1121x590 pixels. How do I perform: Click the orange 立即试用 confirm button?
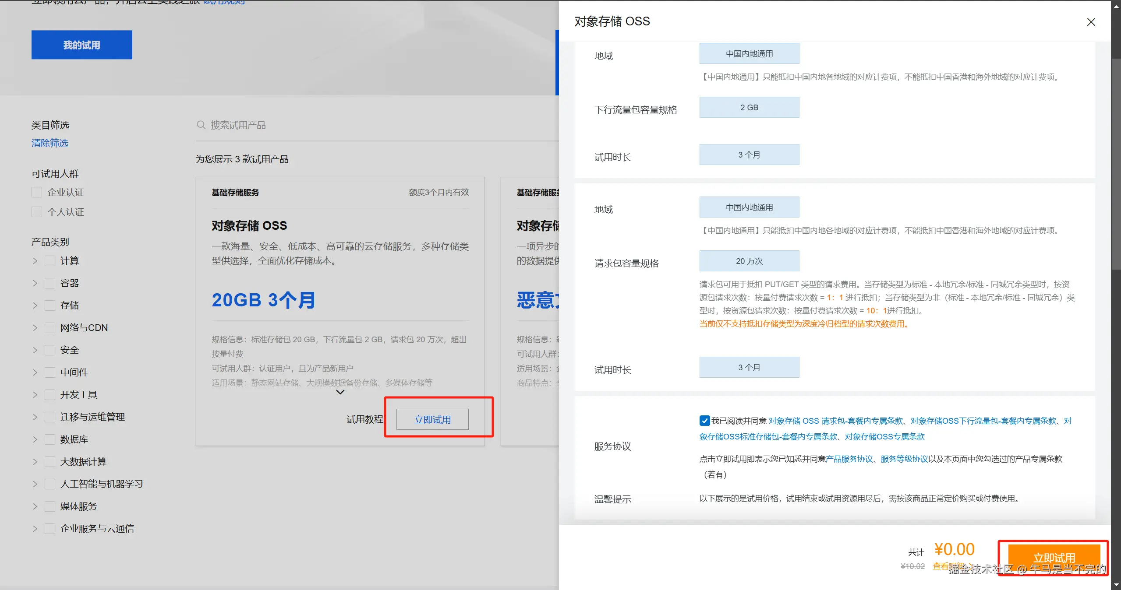(x=1054, y=558)
